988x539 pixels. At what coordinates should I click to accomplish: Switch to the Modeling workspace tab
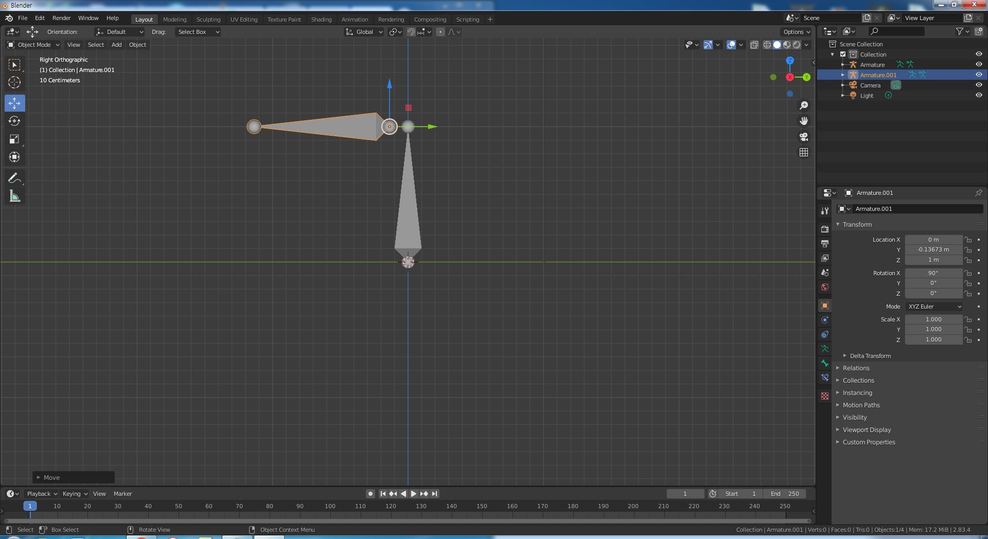[174, 20]
